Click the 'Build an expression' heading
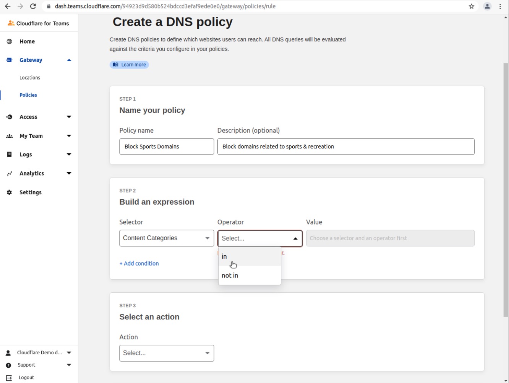509x383 pixels. click(157, 202)
